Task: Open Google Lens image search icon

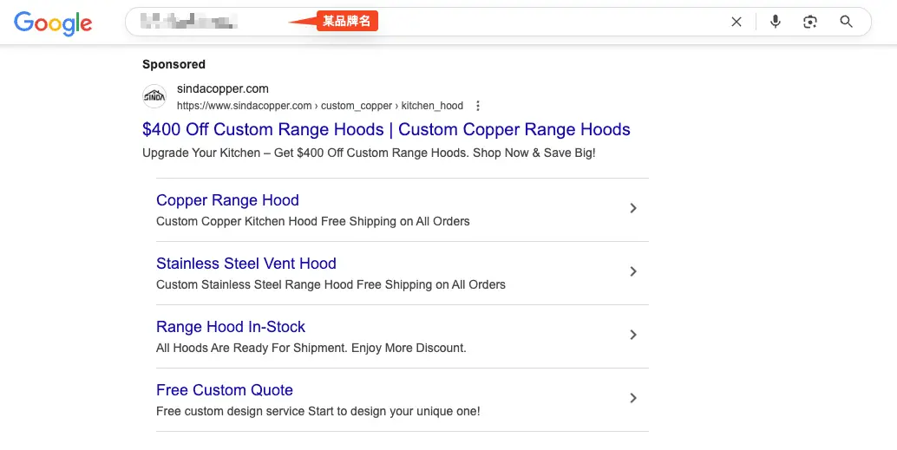Action: 810,22
